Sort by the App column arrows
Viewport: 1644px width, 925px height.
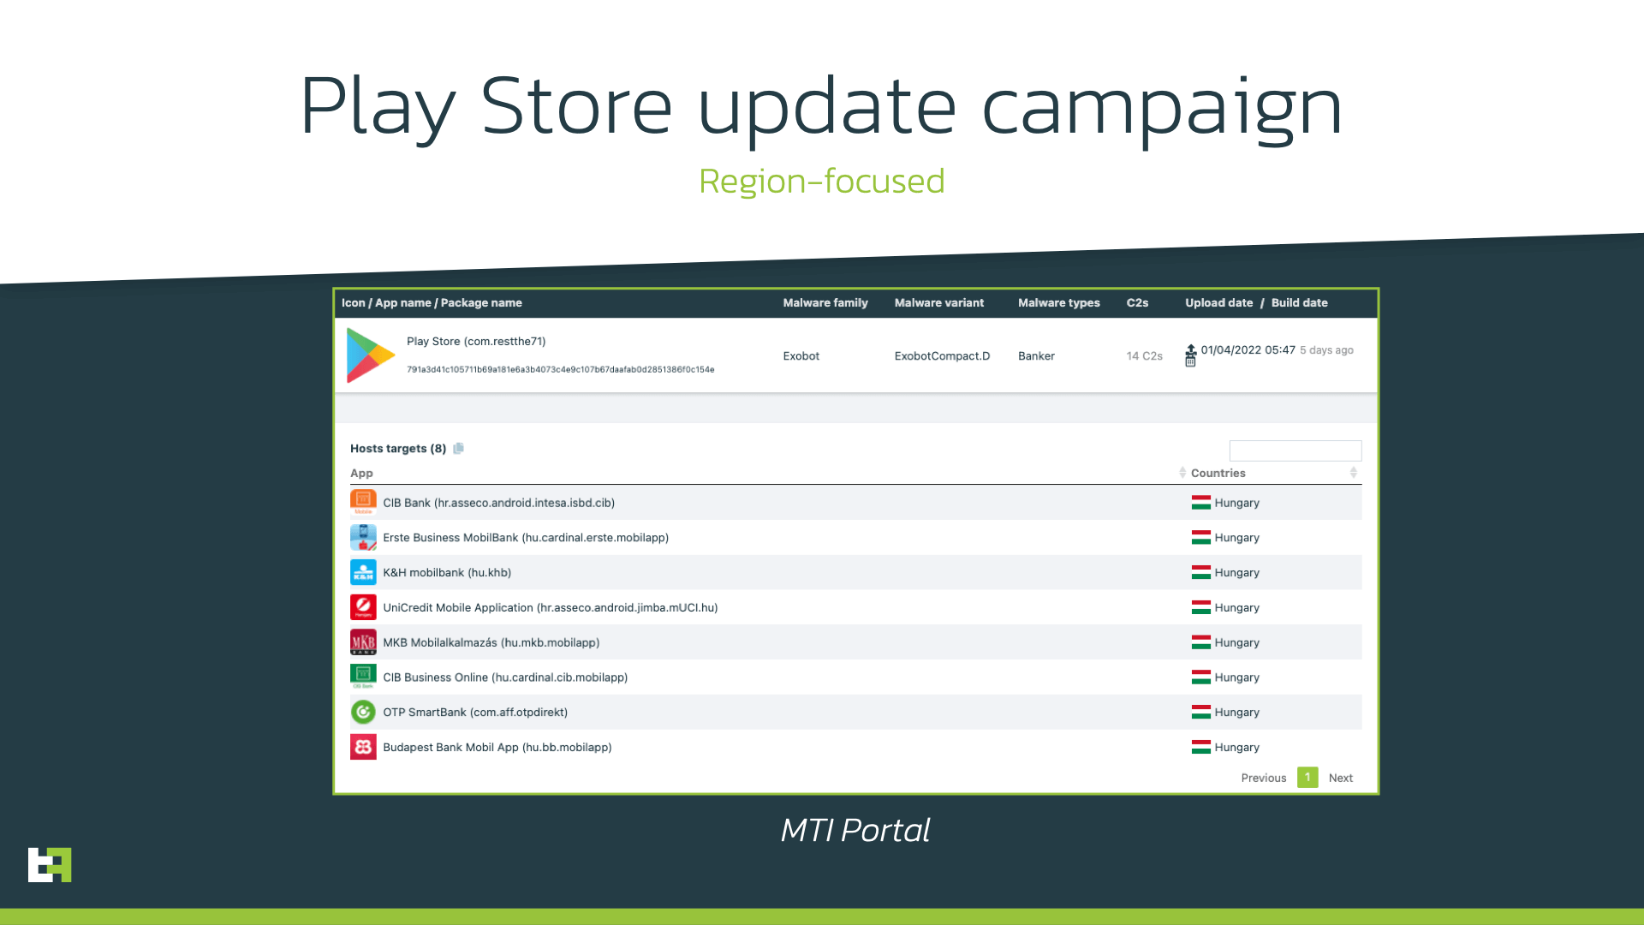[x=1182, y=473]
